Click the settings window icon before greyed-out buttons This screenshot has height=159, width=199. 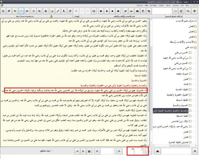pos(70,11)
